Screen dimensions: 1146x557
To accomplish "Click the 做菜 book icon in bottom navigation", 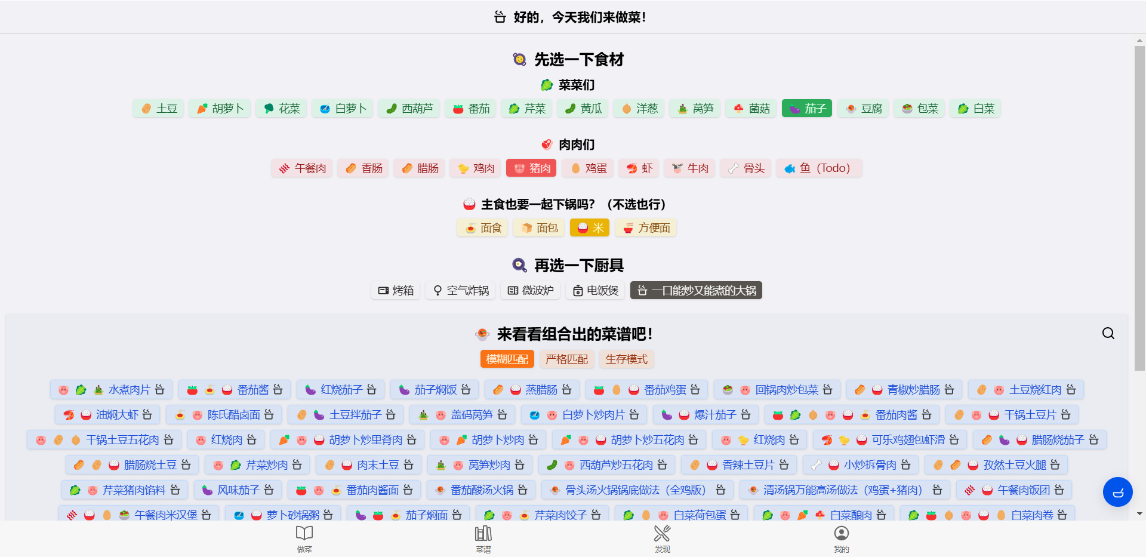I will (x=304, y=534).
